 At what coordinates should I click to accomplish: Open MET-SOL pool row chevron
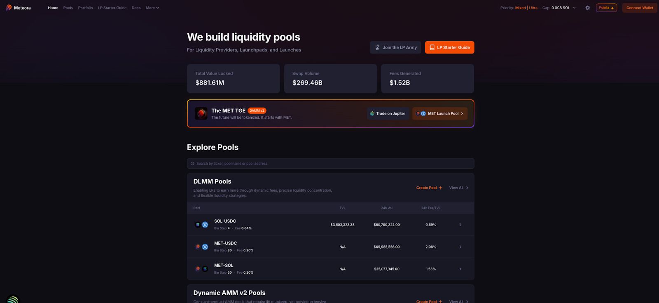click(460, 269)
